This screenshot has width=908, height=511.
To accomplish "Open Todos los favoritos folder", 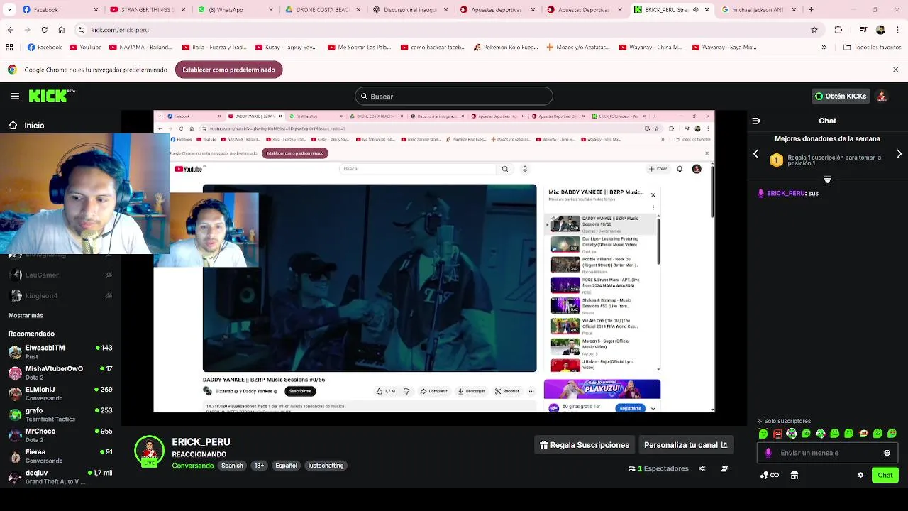I will 872,48.
